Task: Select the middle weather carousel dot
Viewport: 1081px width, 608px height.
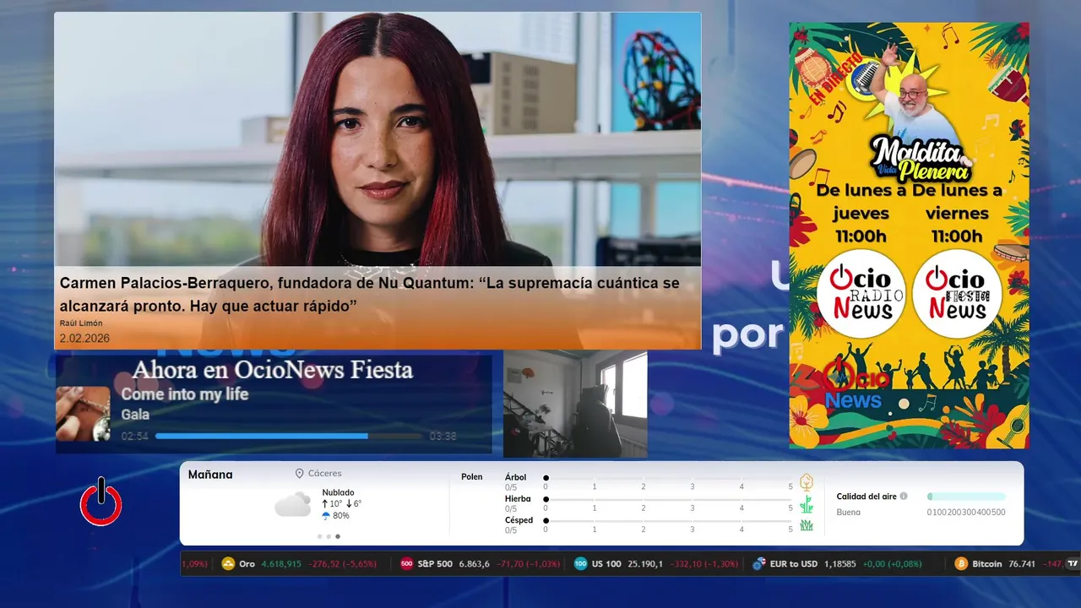Action: [329, 536]
